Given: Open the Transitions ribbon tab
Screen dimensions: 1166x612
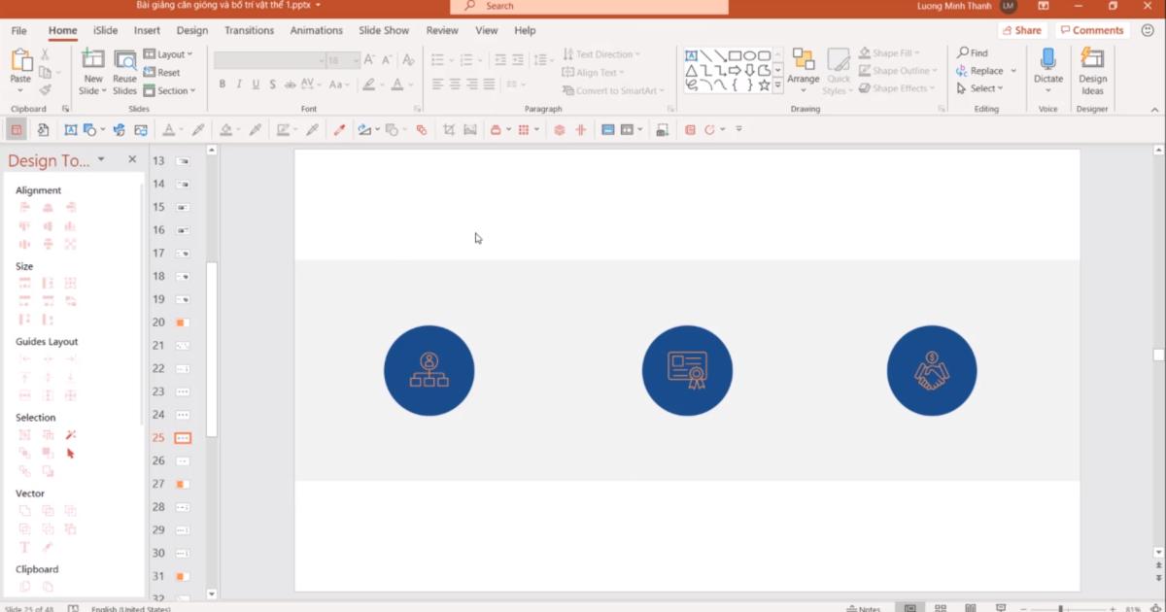Looking at the screenshot, I should pos(249,30).
